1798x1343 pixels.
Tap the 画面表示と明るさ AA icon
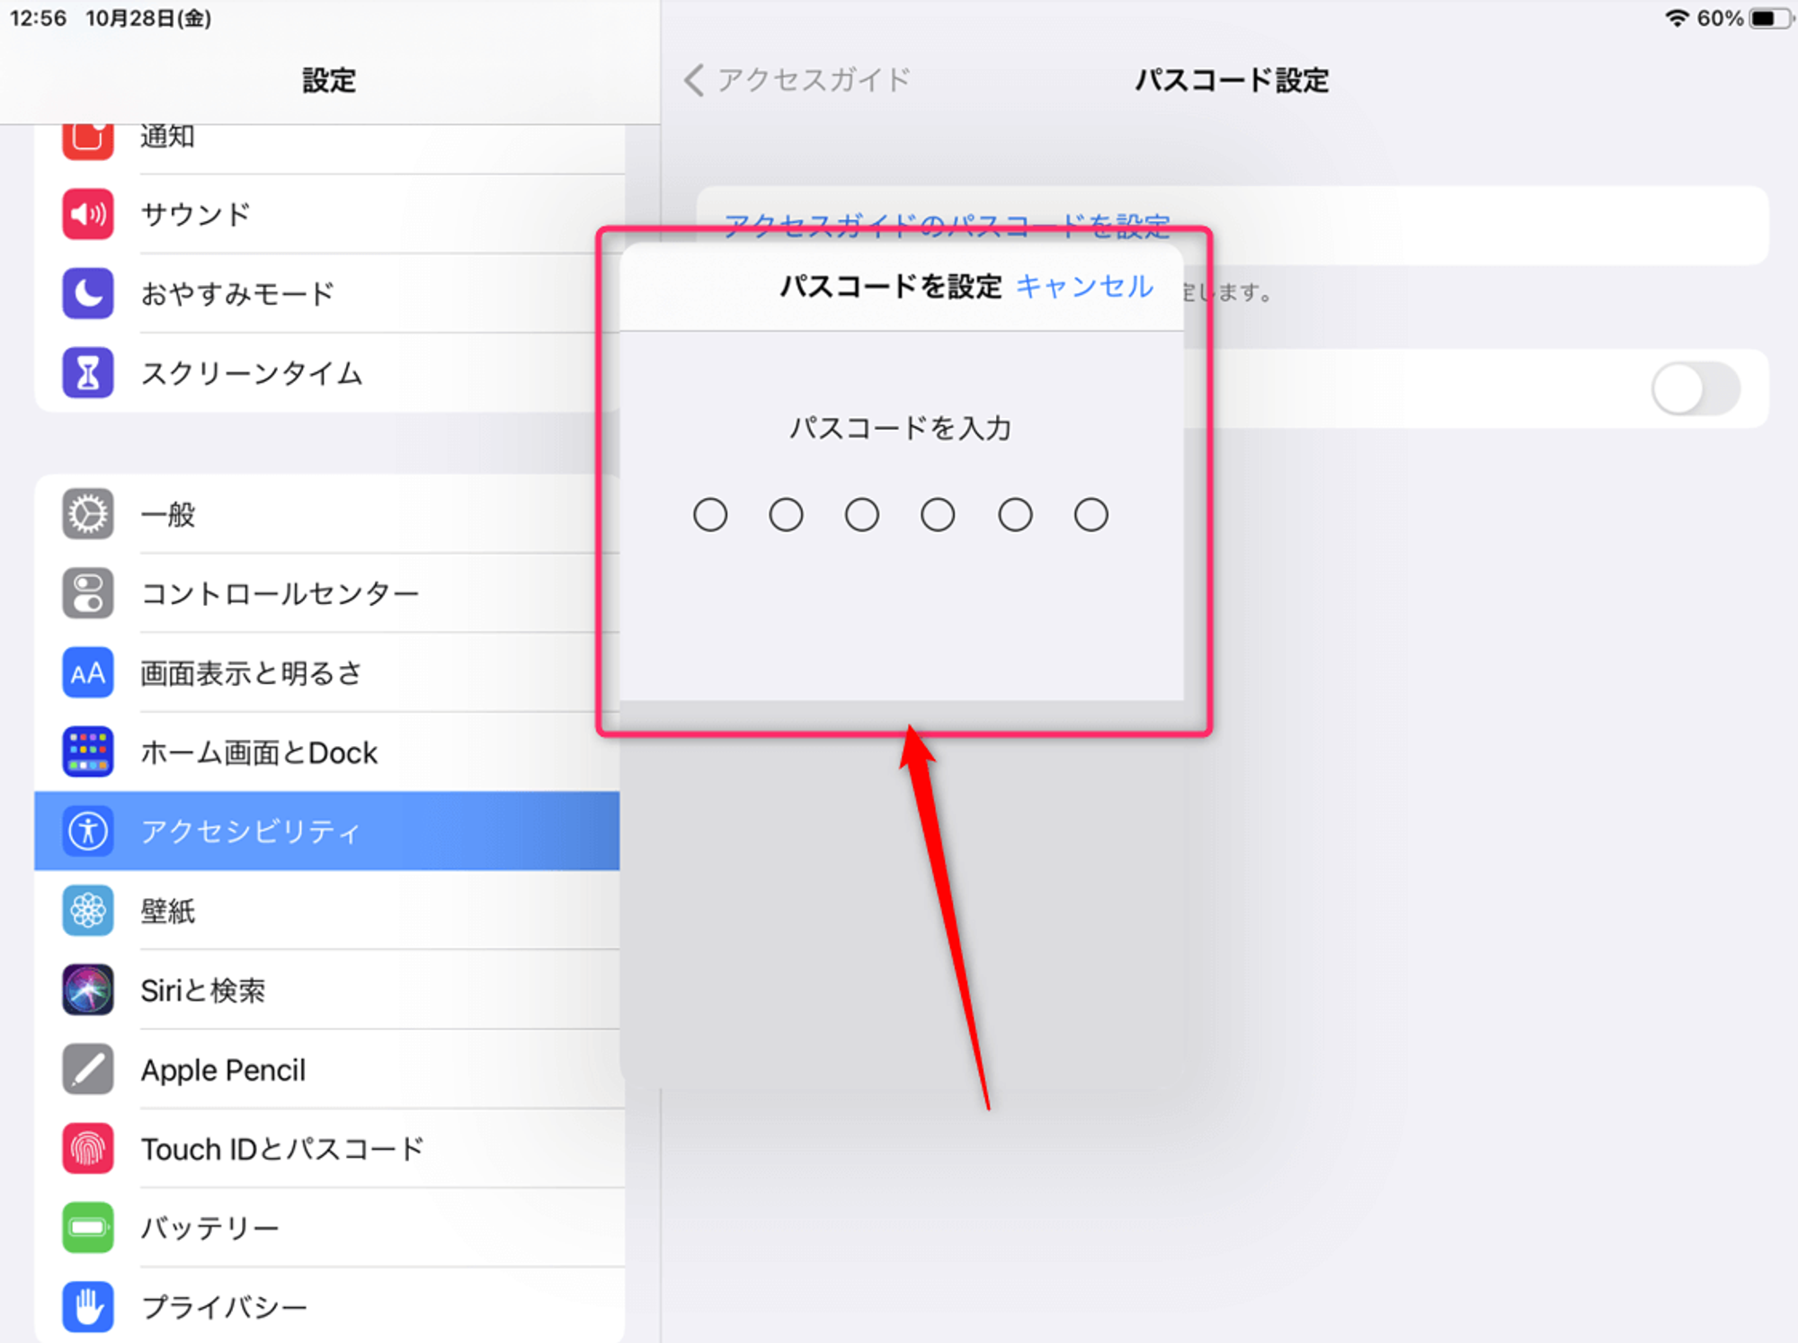click(x=88, y=672)
